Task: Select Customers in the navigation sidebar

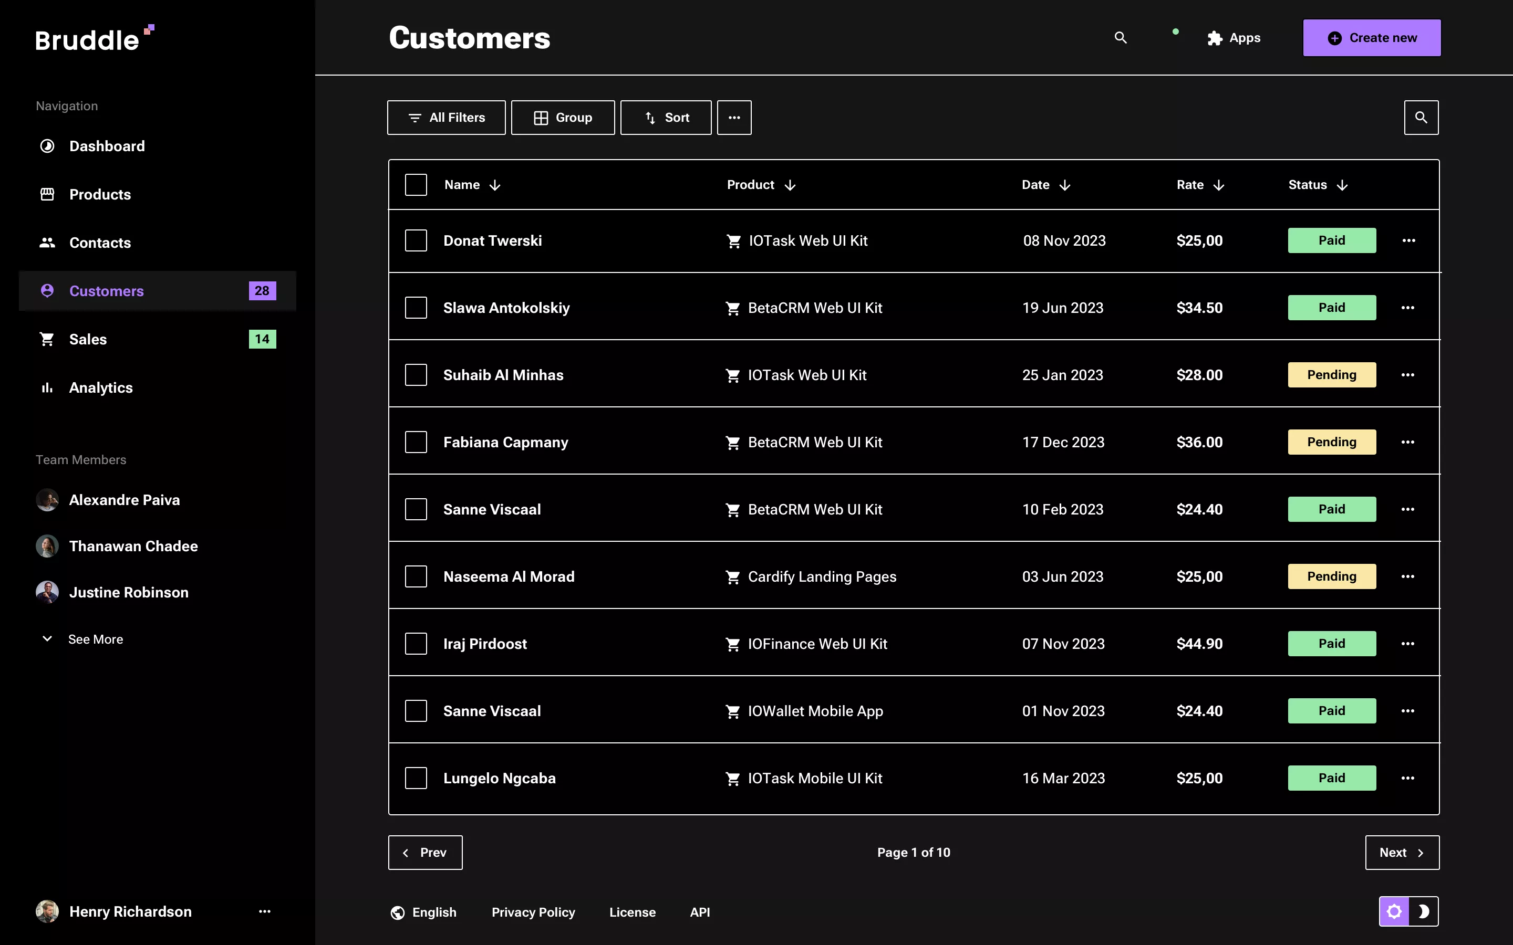Action: tap(106, 291)
